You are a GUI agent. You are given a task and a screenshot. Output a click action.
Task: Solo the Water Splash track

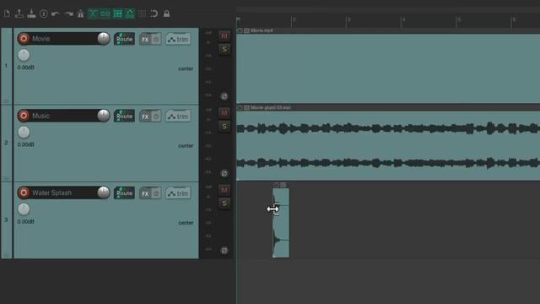[x=224, y=204]
